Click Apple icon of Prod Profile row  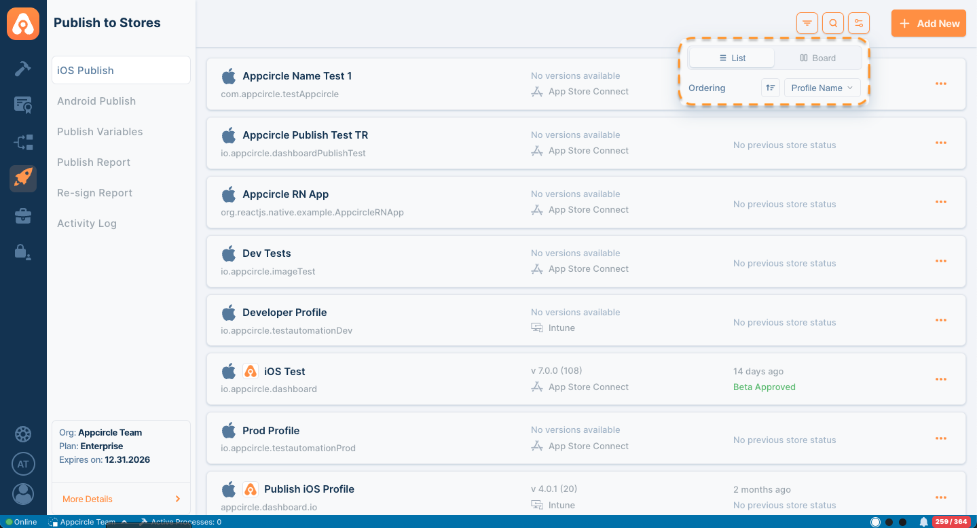pos(229,430)
